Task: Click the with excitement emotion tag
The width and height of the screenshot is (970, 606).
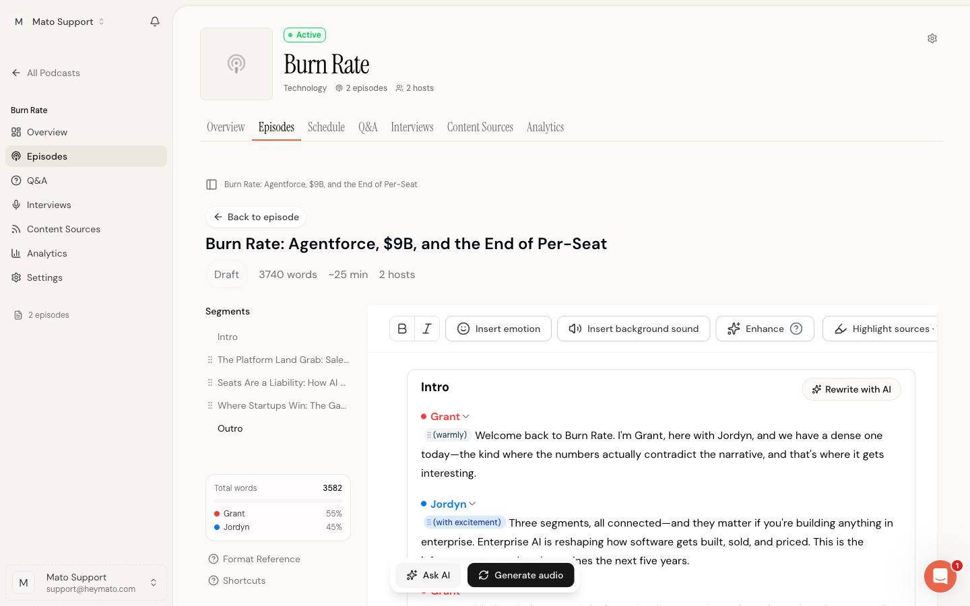Action: 464,523
